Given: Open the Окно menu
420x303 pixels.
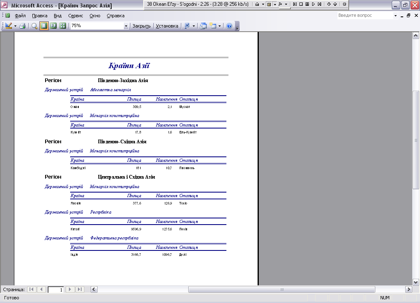Looking at the screenshot, I should [95, 16].
